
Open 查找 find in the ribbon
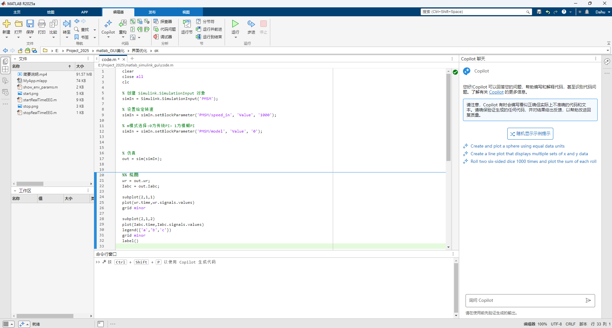[82, 29]
